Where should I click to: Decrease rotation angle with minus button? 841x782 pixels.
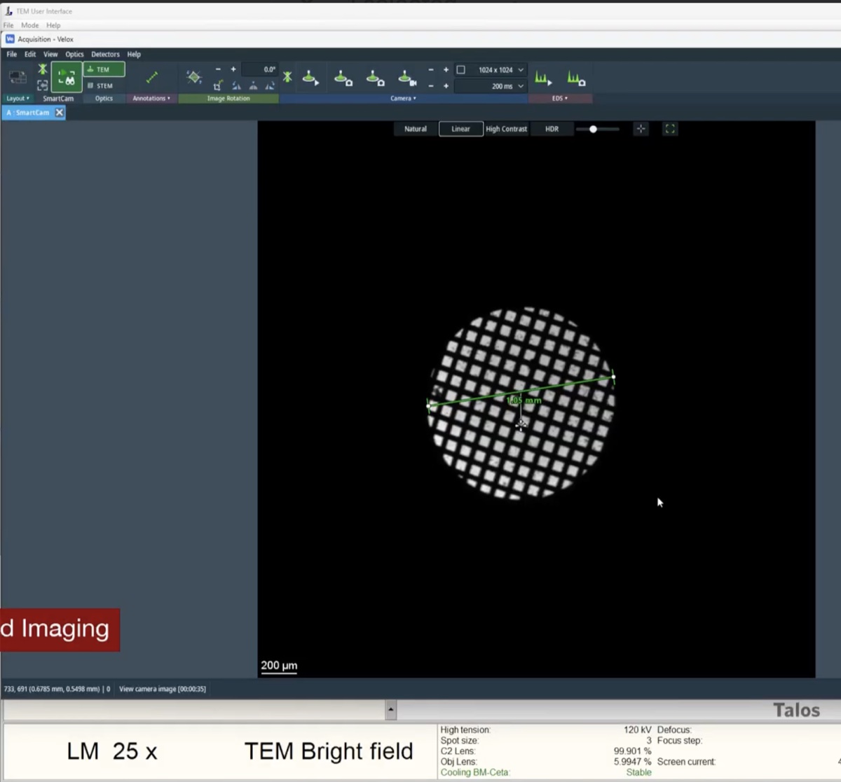point(218,69)
